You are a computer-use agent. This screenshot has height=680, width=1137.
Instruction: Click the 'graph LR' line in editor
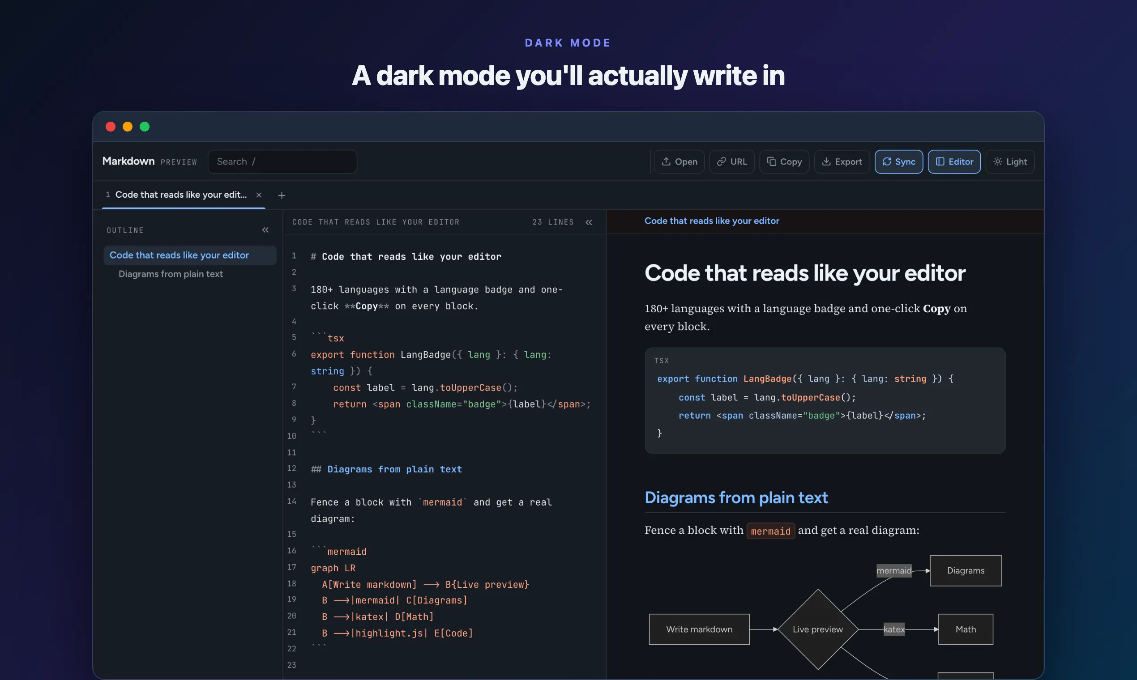point(333,568)
